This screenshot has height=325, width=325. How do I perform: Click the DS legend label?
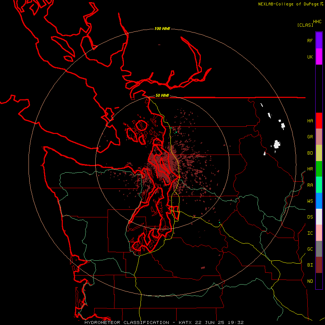click(x=310, y=217)
